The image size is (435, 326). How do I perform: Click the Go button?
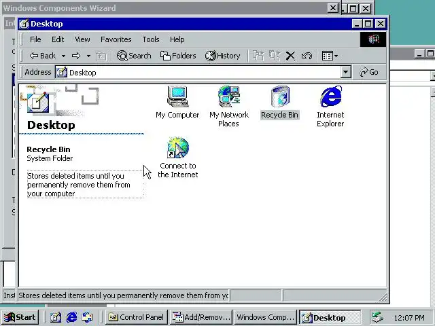tap(368, 72)
